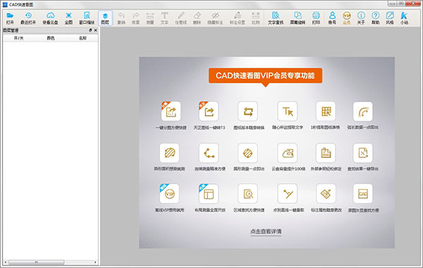
Task: Open the 账号 account icon
Action: (332, 18)
